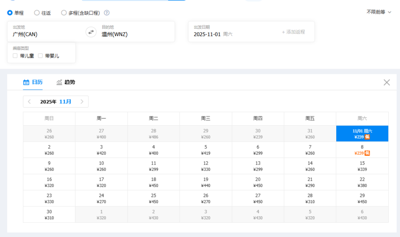Swap departure and destination cities icon
The image size is (400, 237).
coord(91,32)
